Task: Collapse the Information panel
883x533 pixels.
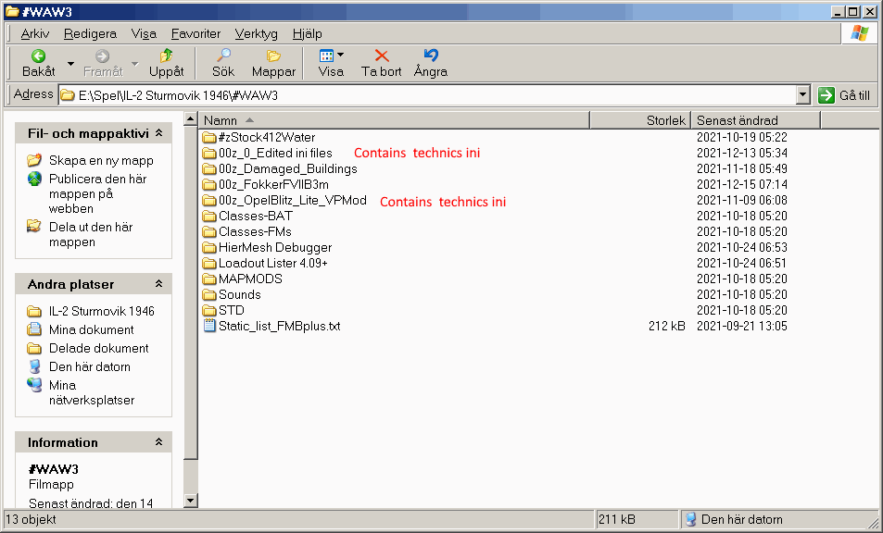Action: [x=158, y=442]
